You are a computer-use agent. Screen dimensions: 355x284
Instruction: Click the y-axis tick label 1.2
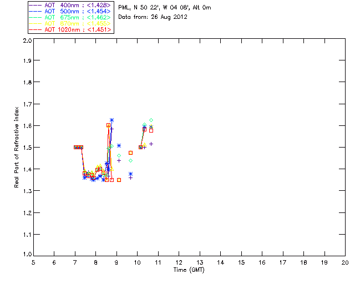(x=27, y=213)
